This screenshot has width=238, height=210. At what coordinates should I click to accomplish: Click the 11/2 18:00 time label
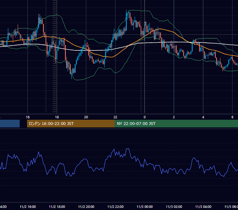pos(57,206)
